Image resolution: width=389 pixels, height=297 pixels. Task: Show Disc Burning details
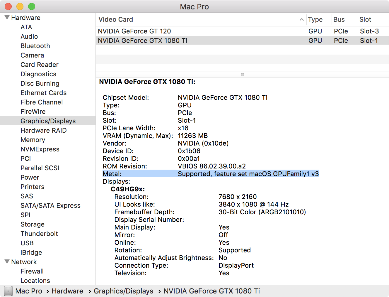click(40, 83)
